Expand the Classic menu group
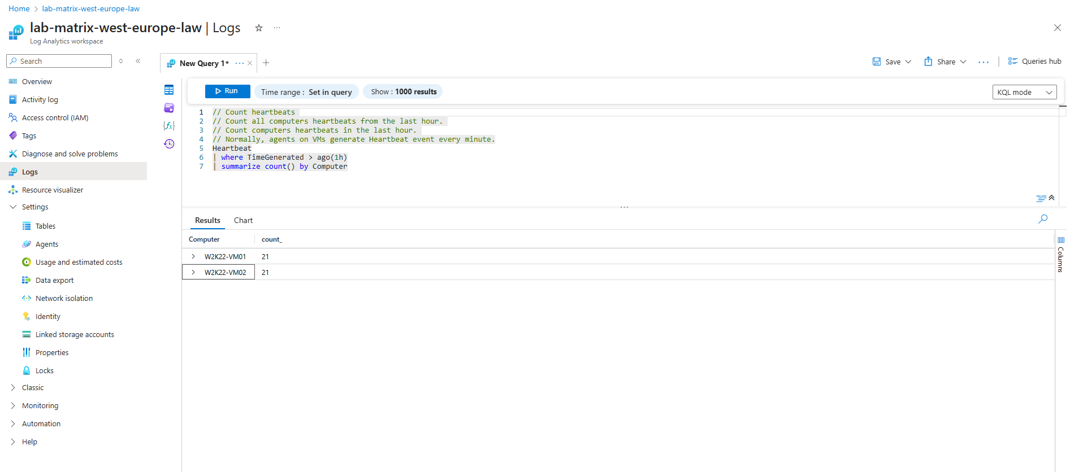This screenshot has height=472, width=1074. [x=13, y=387]
